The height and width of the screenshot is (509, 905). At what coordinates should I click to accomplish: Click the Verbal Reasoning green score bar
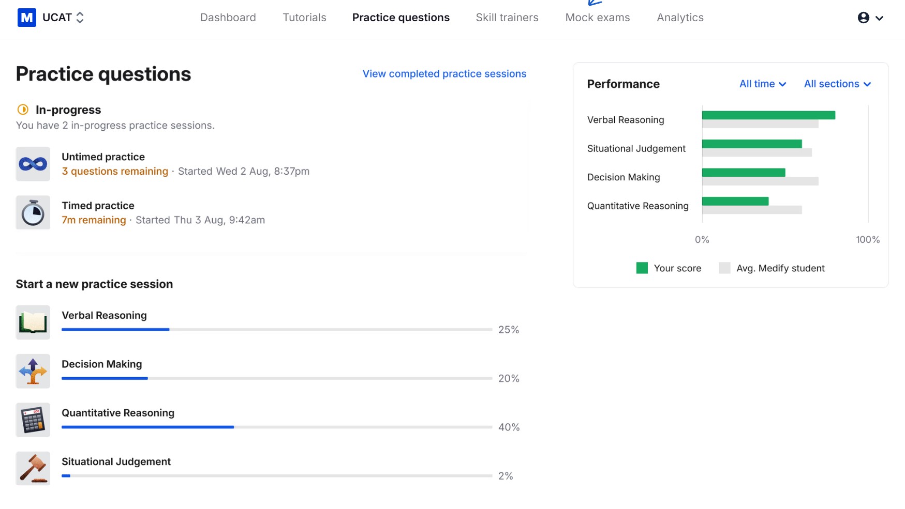tap(768, 115)
